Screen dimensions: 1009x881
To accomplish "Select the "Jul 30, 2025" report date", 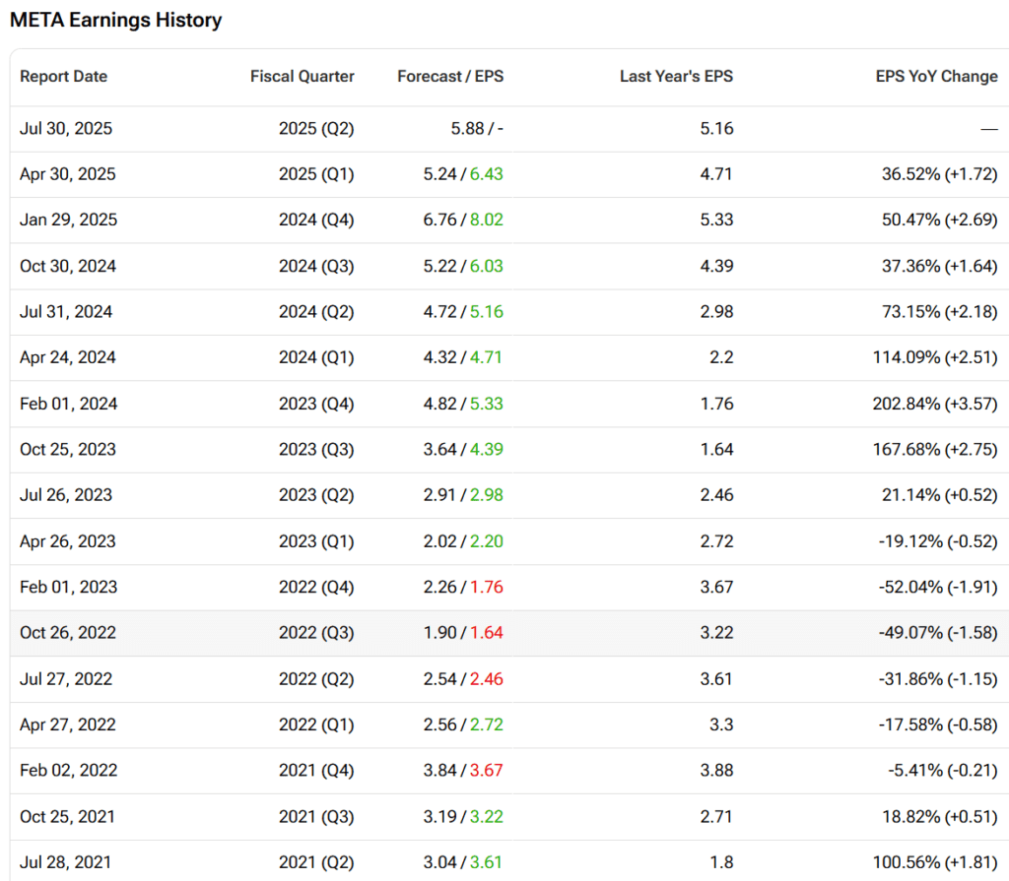I will (x=66, y=129).
